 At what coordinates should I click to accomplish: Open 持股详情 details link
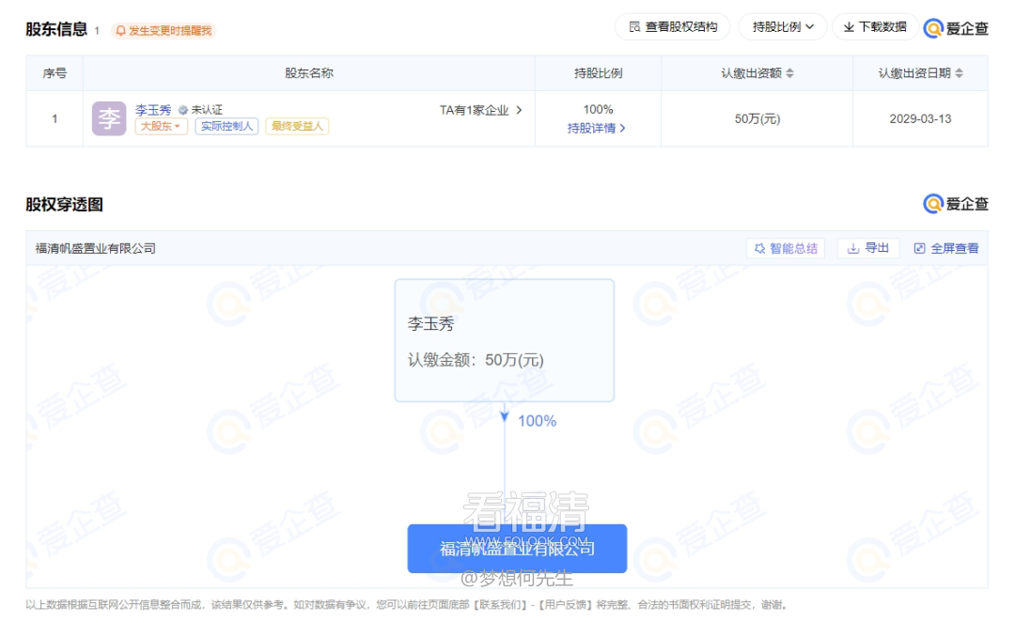coord(597,128)
